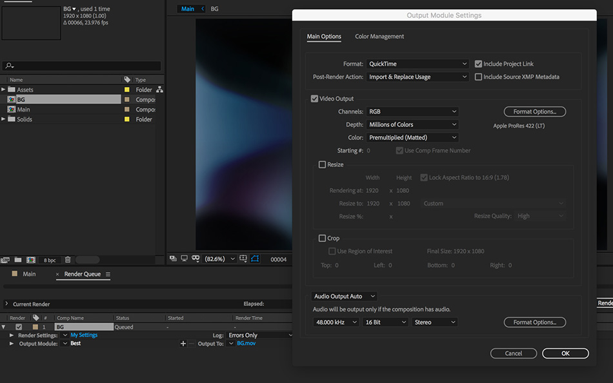Screen dimensions: 613x383
Task: Click the Interpret Footage icon
Action: 5,260
